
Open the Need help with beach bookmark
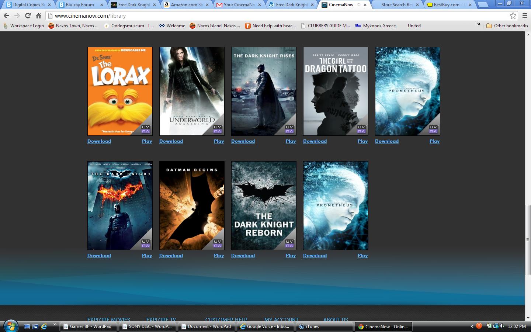pos(270,26)
